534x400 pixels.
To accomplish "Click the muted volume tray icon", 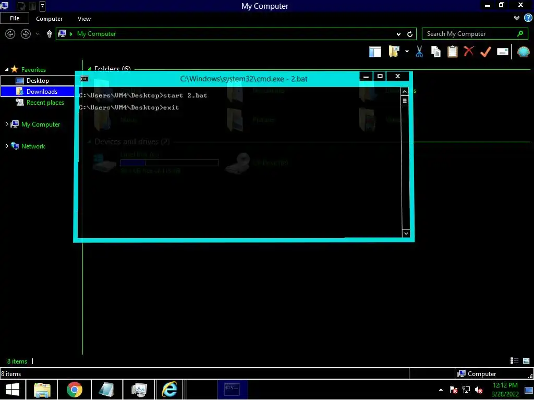I will pyautogui.click(x=479, y=390).
